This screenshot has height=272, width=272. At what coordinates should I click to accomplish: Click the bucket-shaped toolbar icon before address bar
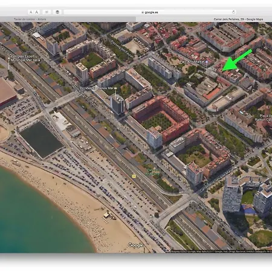(57, 12)
